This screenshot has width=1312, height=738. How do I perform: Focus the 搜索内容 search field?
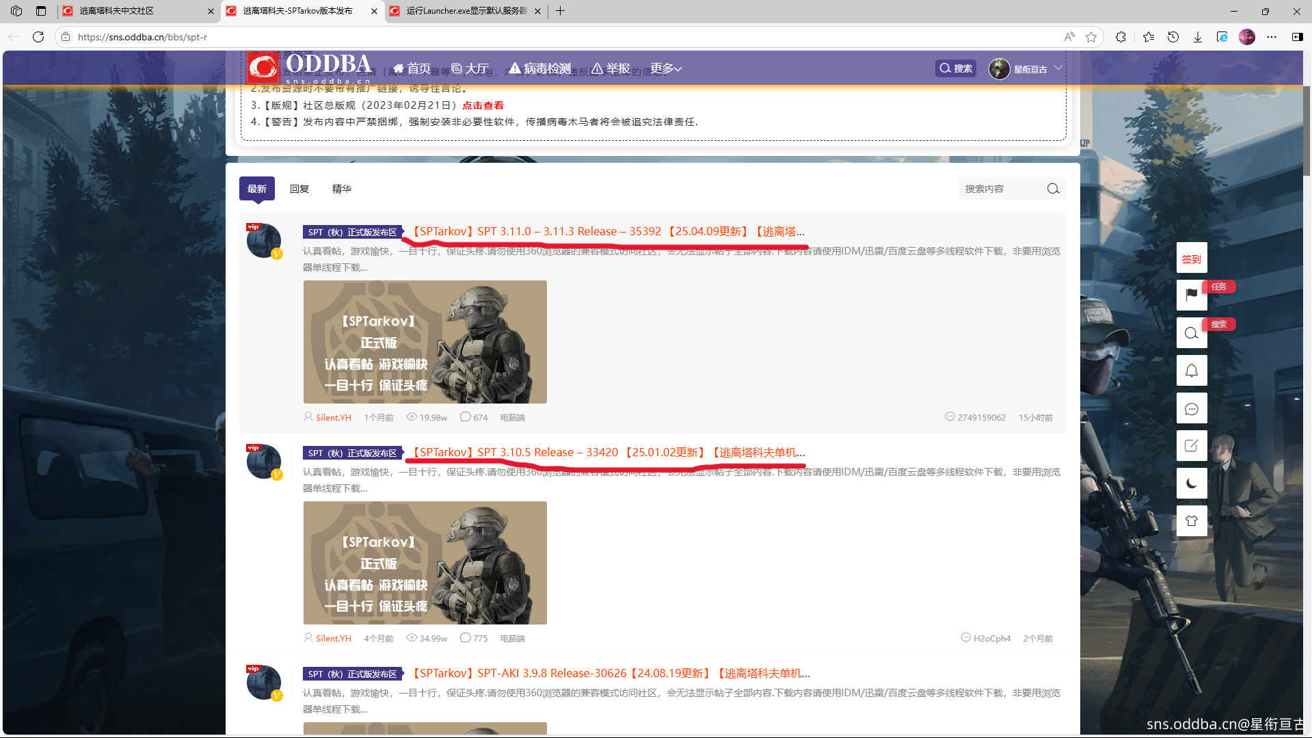pos(1002,189)
